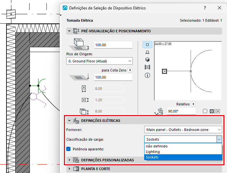Click the elevation to zero plane icon
Screen dimensions: 227x173
79,77
